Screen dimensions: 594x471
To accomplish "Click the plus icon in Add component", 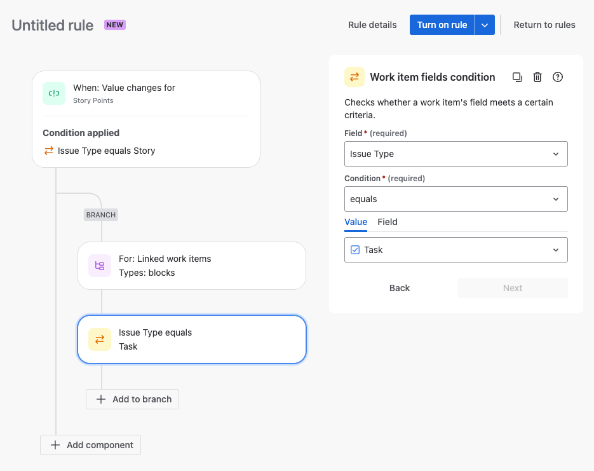I will coord(55,445).
